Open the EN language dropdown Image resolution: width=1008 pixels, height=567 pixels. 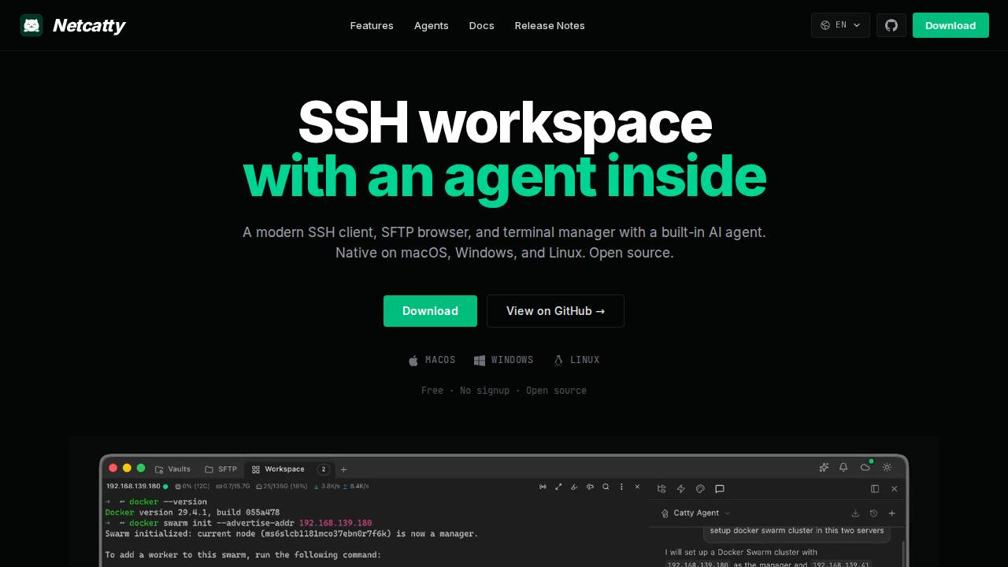840,25
